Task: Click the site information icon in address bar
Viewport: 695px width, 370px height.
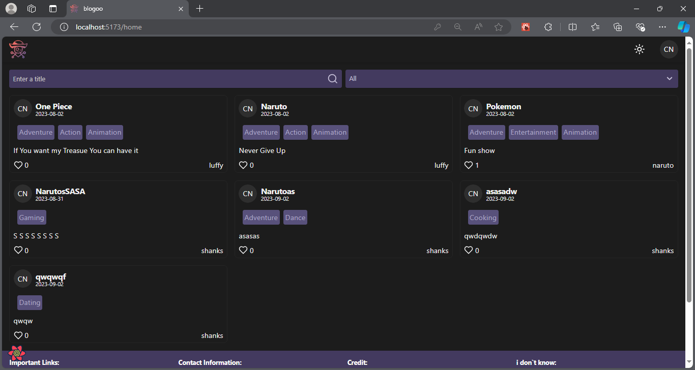Action: pyautogui.click(x=64, y=27)
